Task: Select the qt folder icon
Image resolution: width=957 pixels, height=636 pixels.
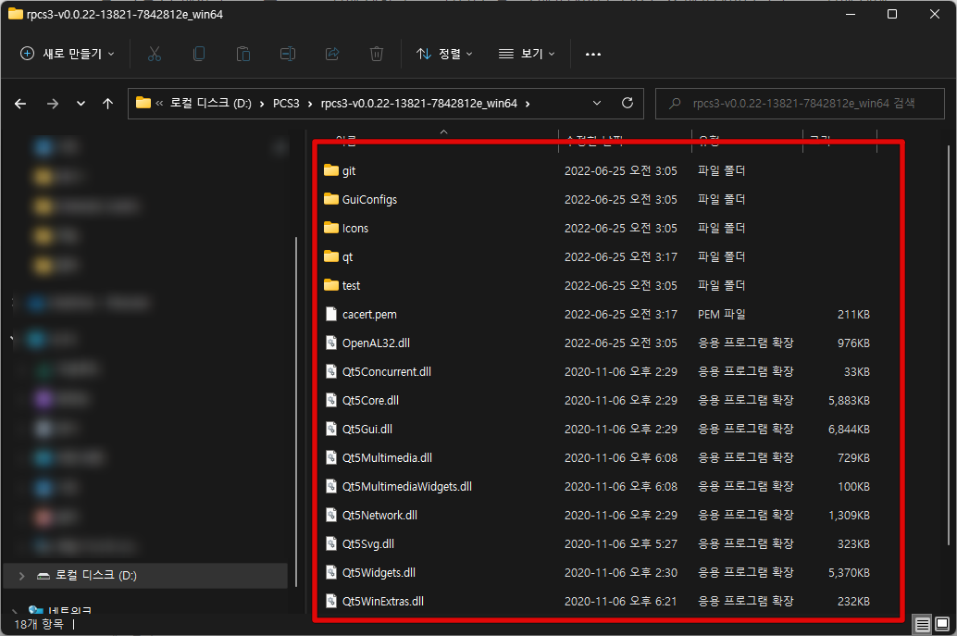Action: [330, 256]
